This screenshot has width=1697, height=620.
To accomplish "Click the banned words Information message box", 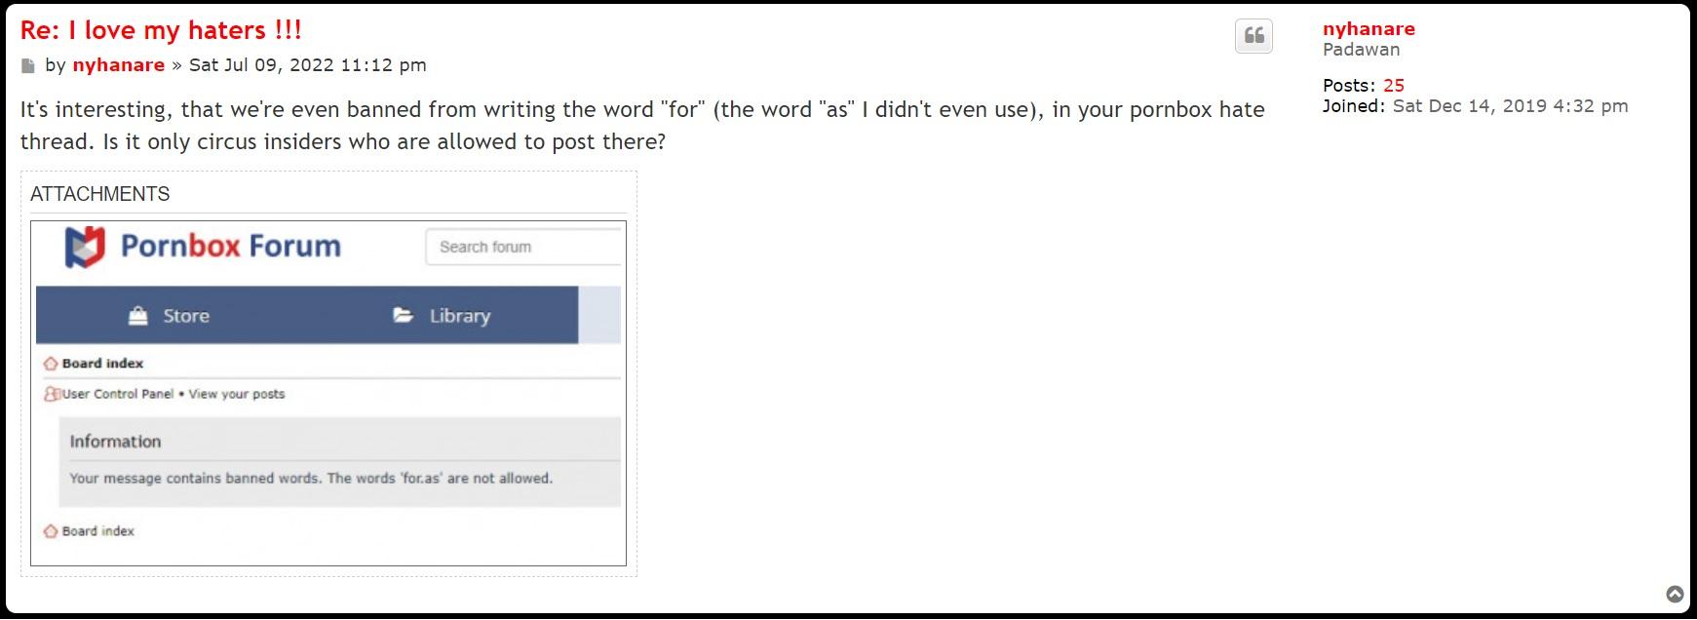I will coord(339,462).
